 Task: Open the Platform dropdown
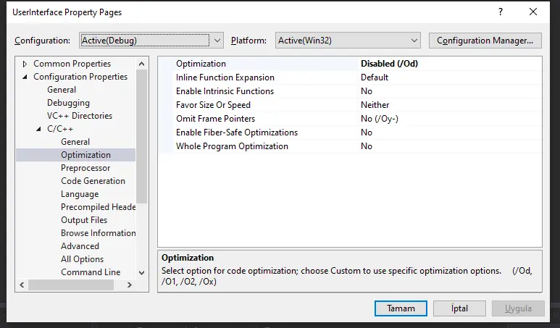[348, 41]
